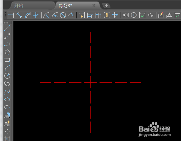Viewport: 181px width, 141px height.
Task: Open the Insert Block tool
Action: click(7, 115)
